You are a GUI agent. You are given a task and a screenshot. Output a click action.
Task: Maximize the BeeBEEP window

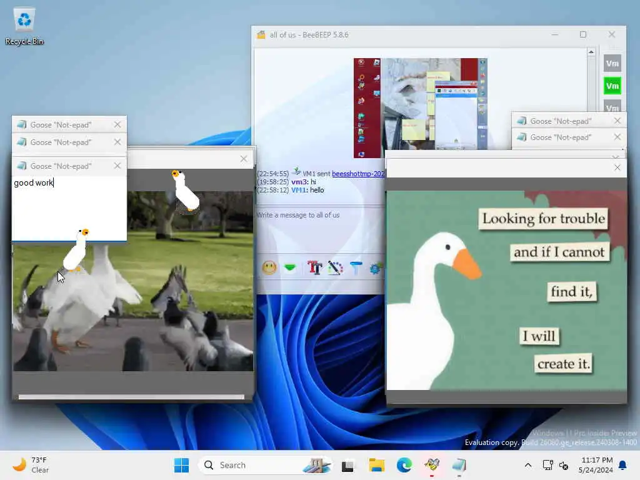pyautogui.click(x=583, y=35)
